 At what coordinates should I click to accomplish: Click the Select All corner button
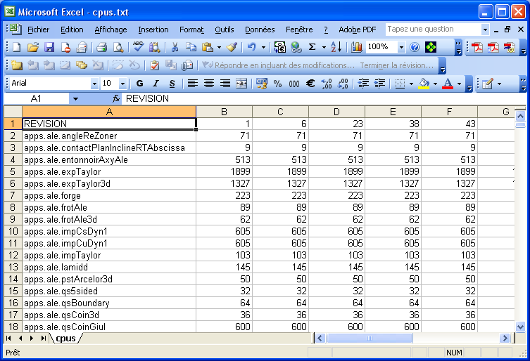tap(13, 112)
